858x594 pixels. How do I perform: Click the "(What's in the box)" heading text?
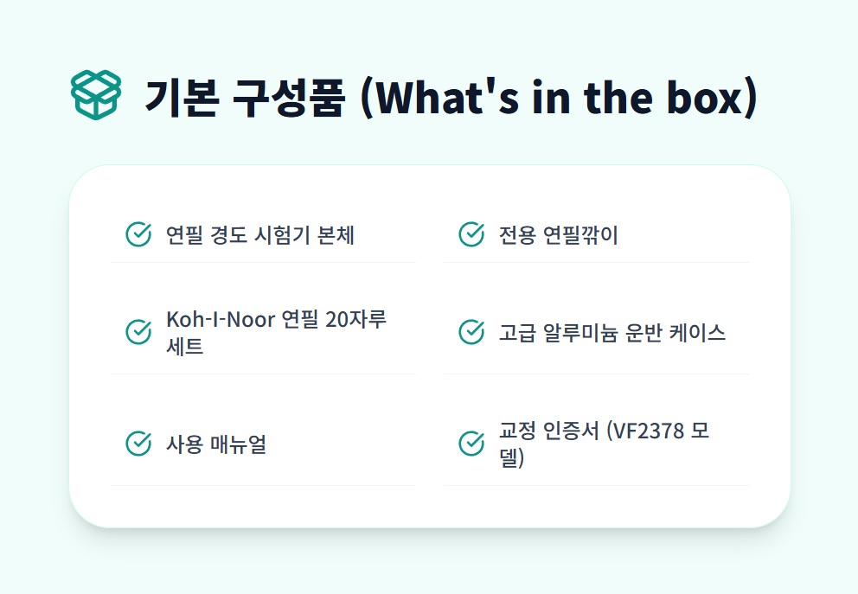[558, 98]
